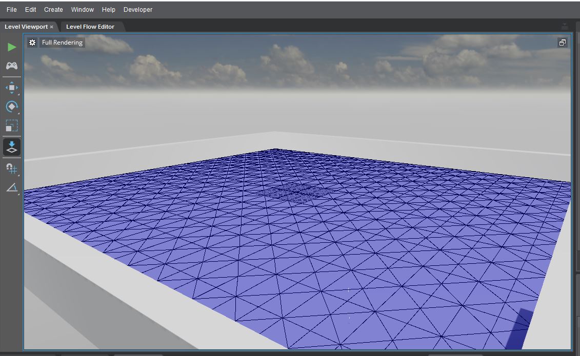The height and width of the screenshot is (356, 580).
Task: Open the Edit menu
Action: (x=30, y=10)
